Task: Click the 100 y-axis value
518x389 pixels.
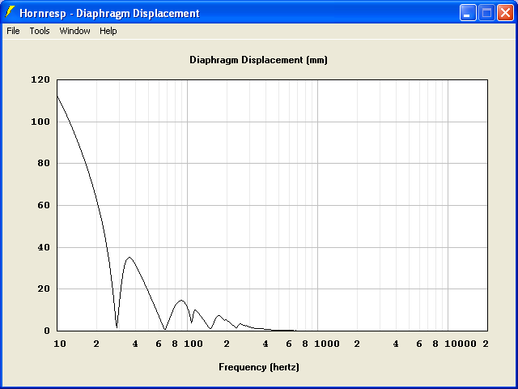Action: [x=40, y=122]
